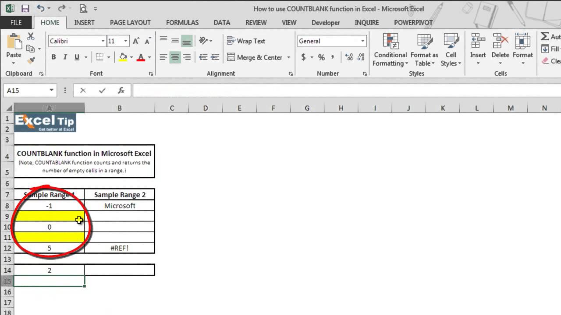Decrease the cell indent
Screen dimensions: 561x315
click(x=203, y=57)
